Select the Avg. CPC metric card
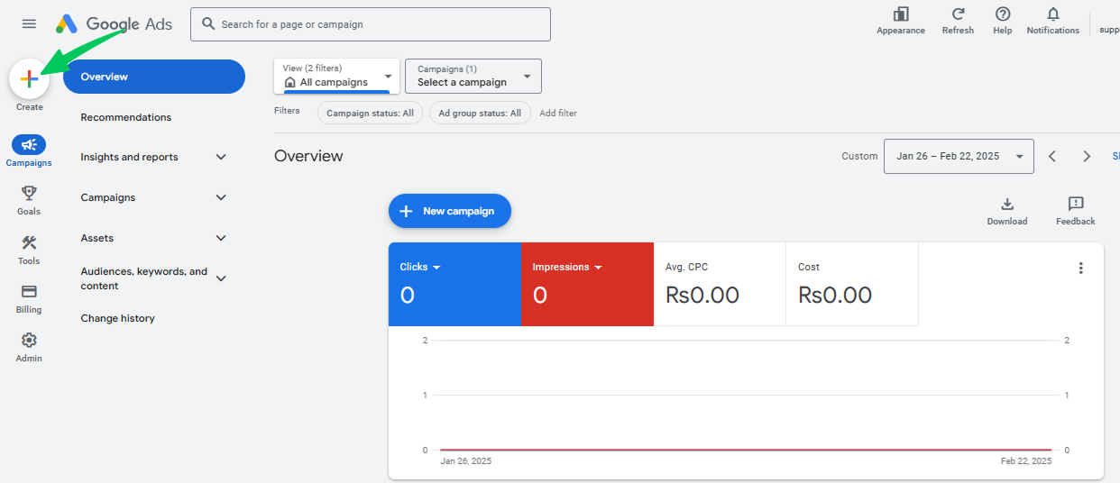The height and width of the screenshot is (483, 1120). (x=720, y=284)
